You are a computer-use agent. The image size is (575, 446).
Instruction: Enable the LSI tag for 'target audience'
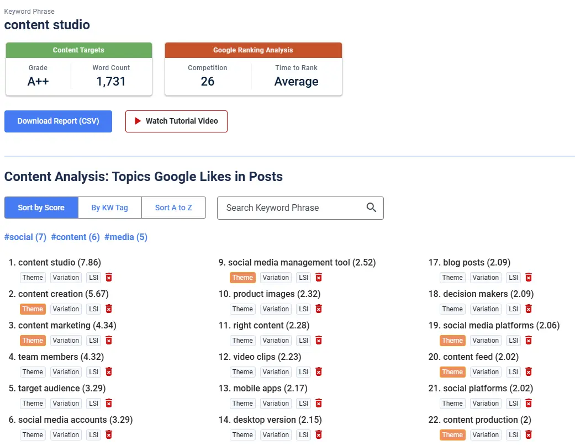click(93, 403)
